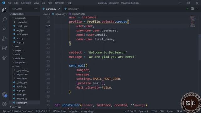Open the Selection menu
Viewport: 201px width, 113px height.
(26, 3)
